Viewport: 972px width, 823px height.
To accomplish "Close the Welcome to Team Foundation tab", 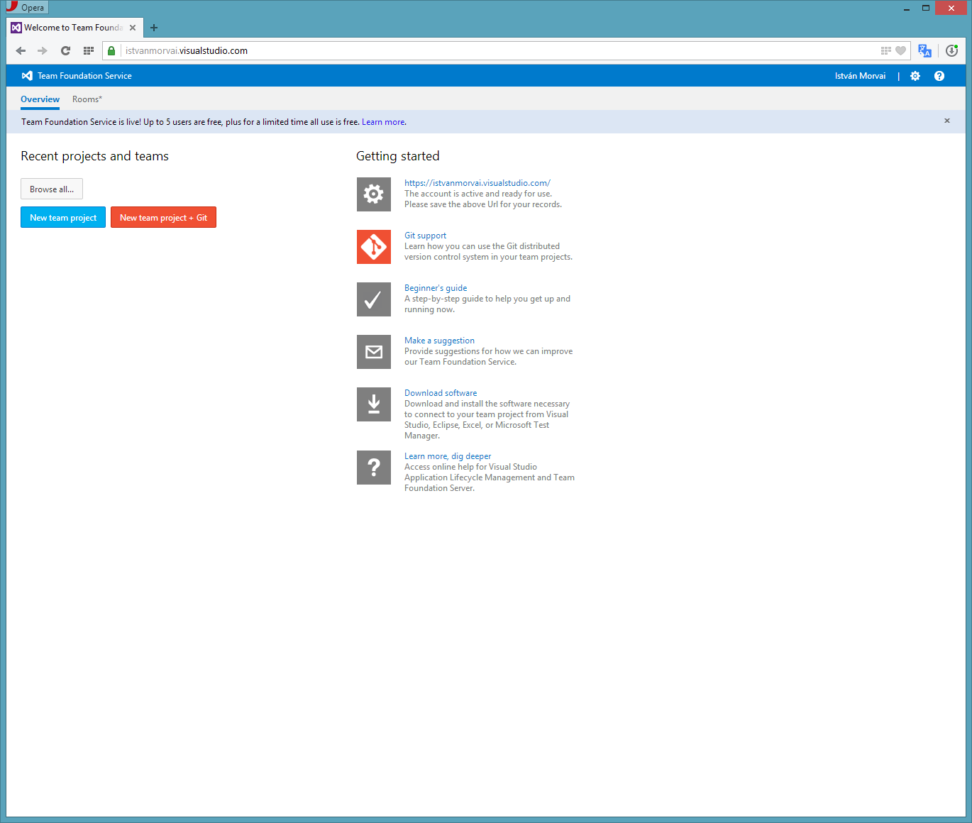I will tap(133, 28).
